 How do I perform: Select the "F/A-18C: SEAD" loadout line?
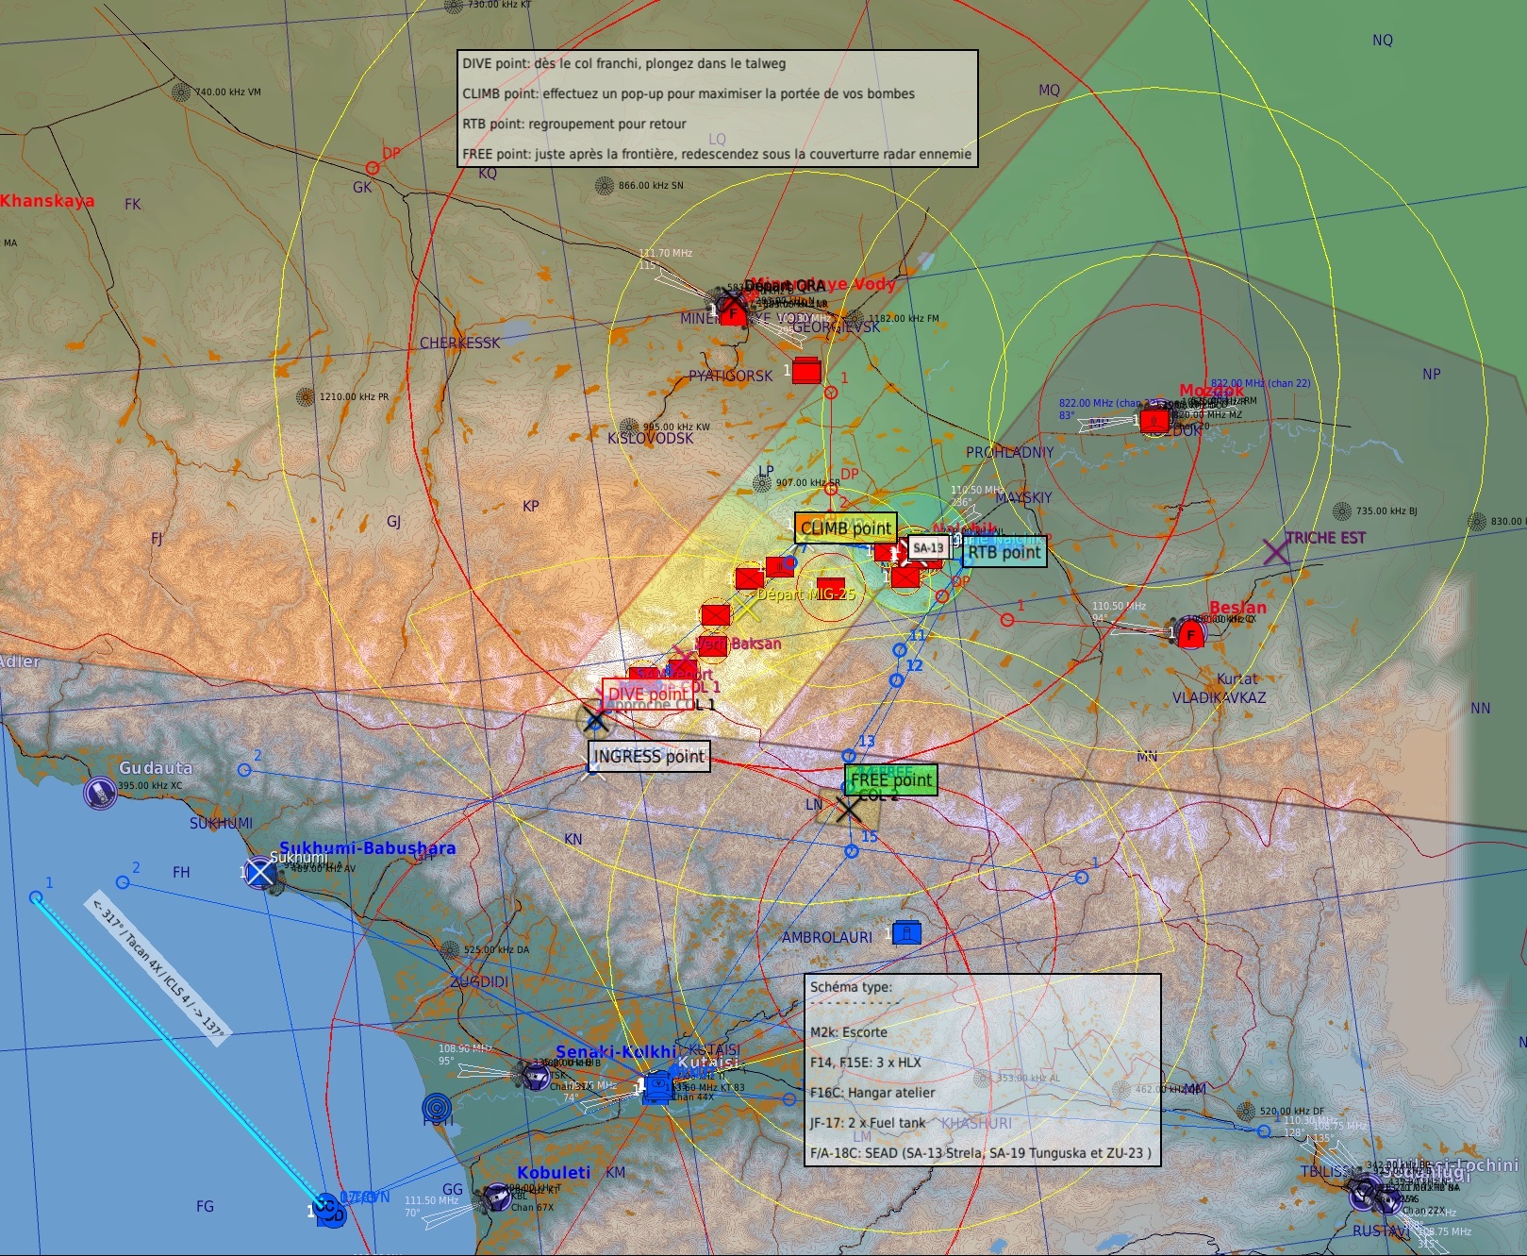(981, 1153)
